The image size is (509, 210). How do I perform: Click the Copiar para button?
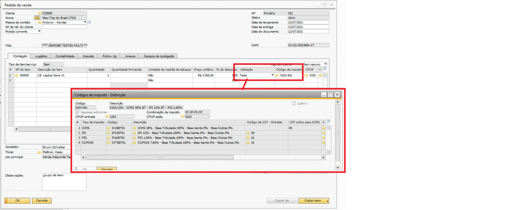tap(314, 200)
